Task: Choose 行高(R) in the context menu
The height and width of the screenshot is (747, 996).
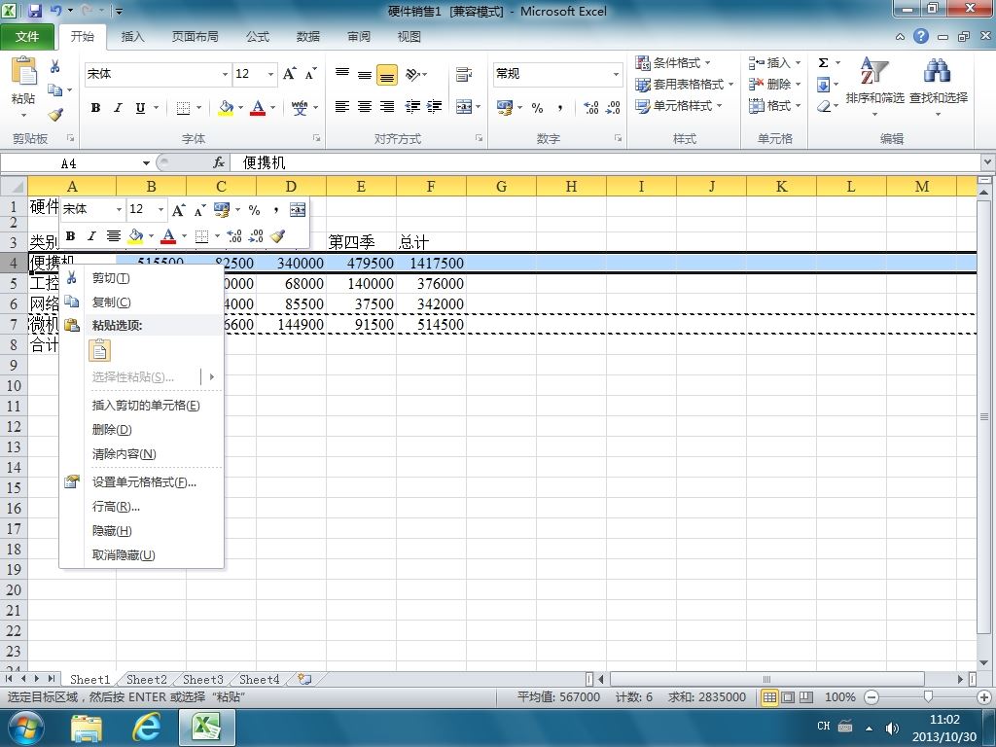Action: pyautogui.click(x=141, y=506)
